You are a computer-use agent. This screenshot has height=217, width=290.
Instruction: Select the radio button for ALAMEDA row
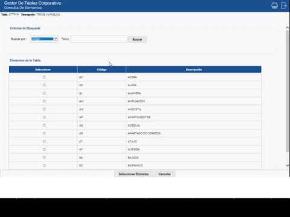tap(44, 93)
